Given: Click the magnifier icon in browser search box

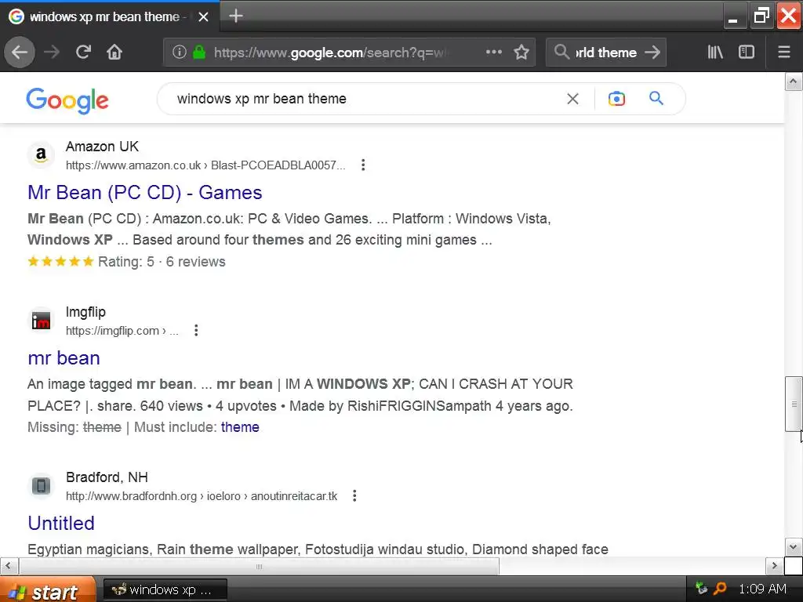Looking at the screenshot, I should pyautogui.click(x=561, y=53).
